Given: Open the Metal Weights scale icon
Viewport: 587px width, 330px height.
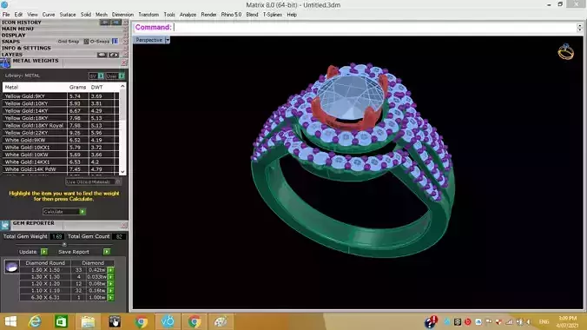Looking at the screenshot, I should coord(5,63).
